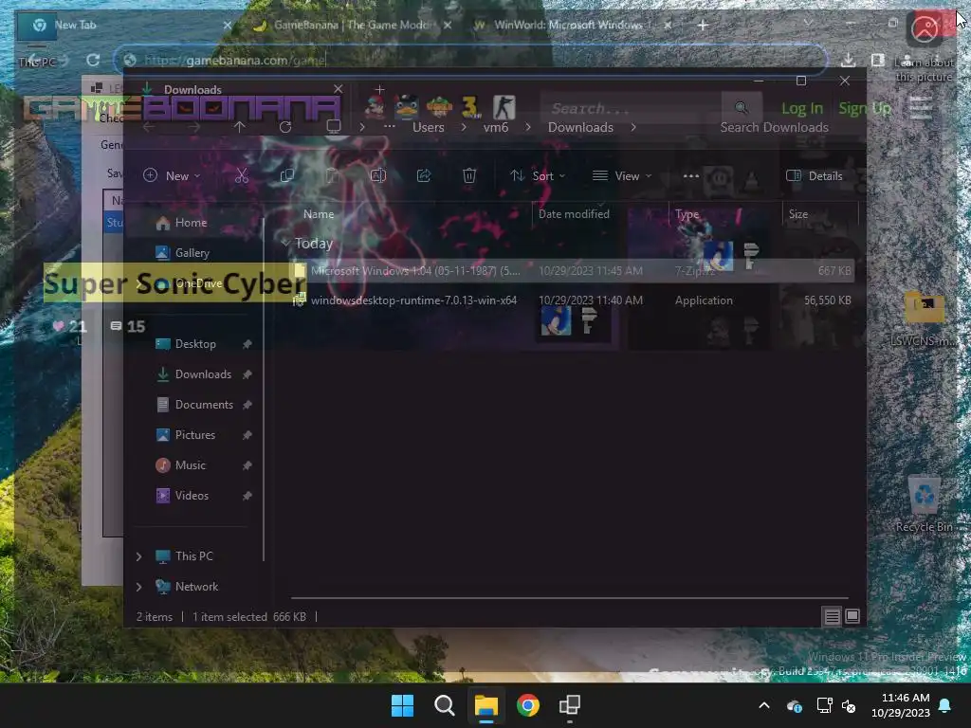Click File Explorer's Up arrow button
This screenshot has width=971, height=728.
[240, 127]
